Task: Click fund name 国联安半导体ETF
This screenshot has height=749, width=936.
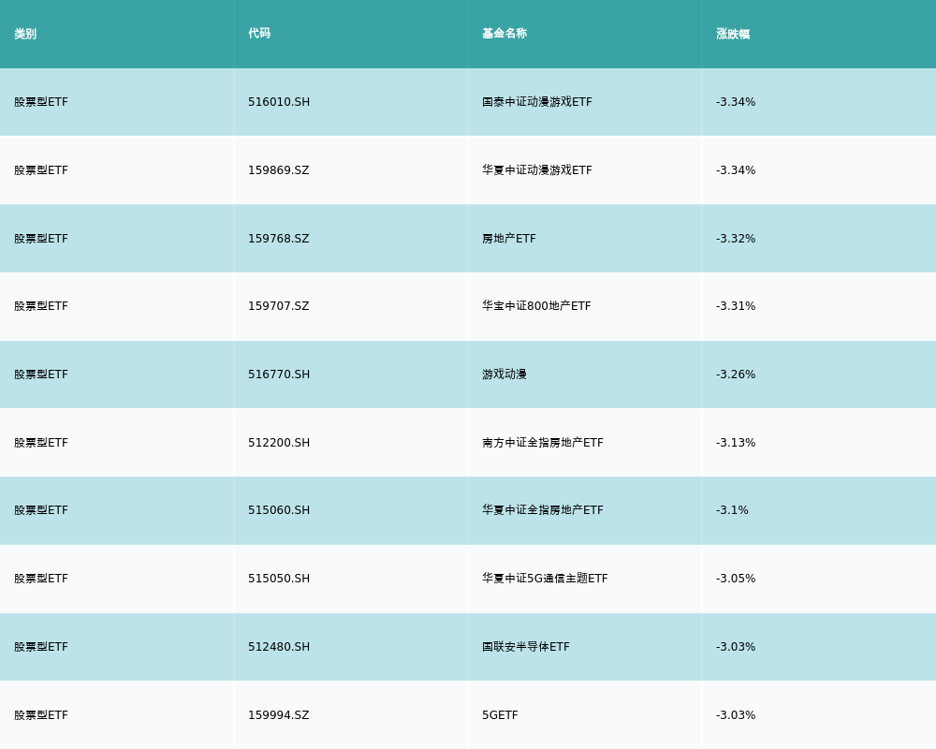Action: [x=526, y=647]
